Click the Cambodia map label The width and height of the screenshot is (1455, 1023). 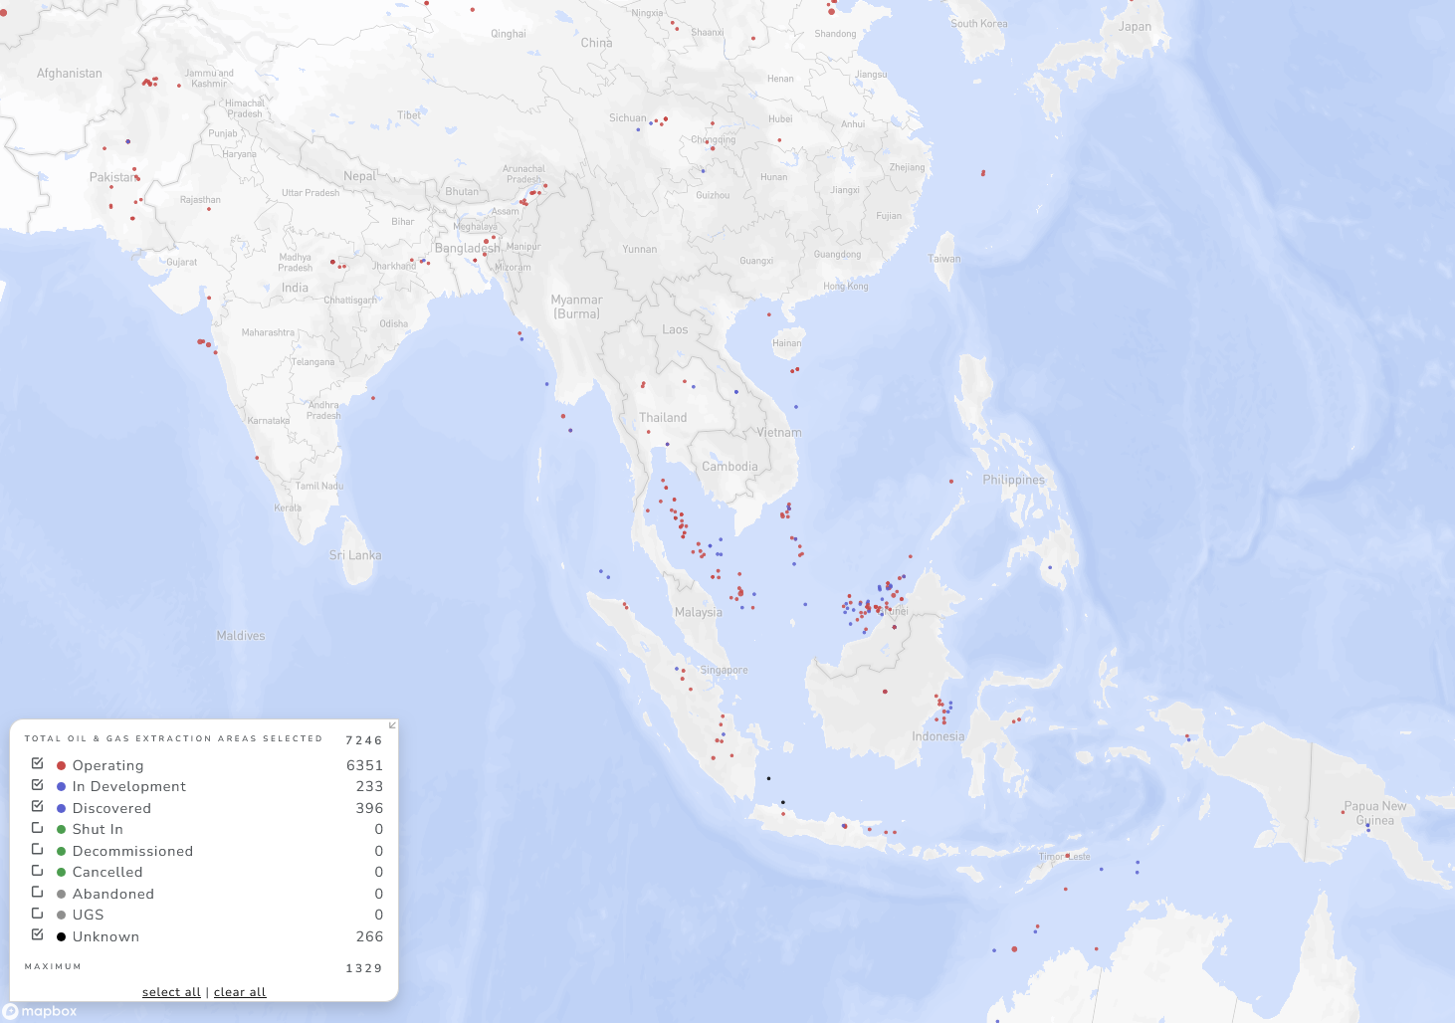pyautogui.click(x=729, y=467)
